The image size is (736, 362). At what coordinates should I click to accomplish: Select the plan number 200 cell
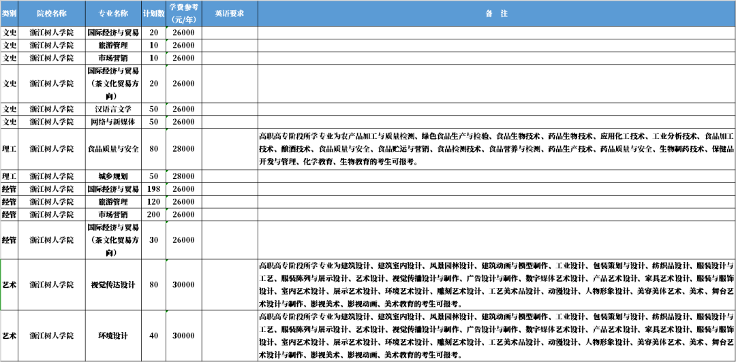click(153, 214)
